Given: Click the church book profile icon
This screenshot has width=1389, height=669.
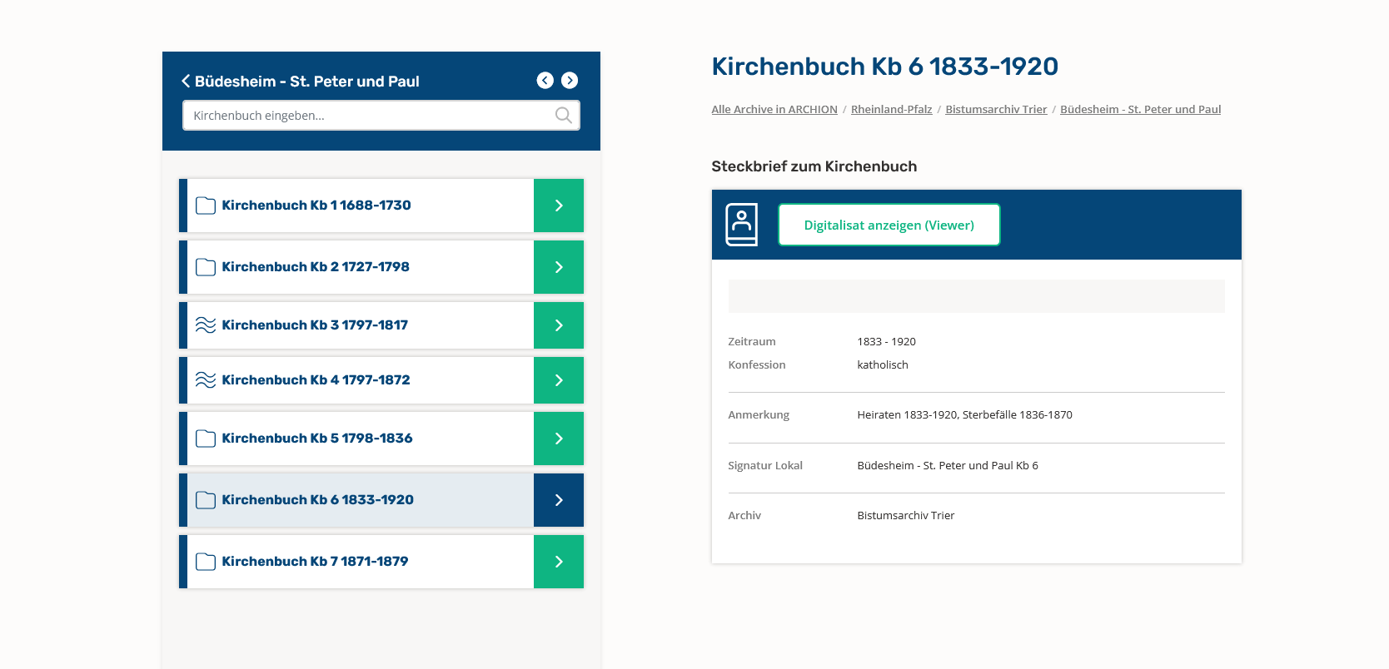Looking at the screenshot, I should point(741,225).
